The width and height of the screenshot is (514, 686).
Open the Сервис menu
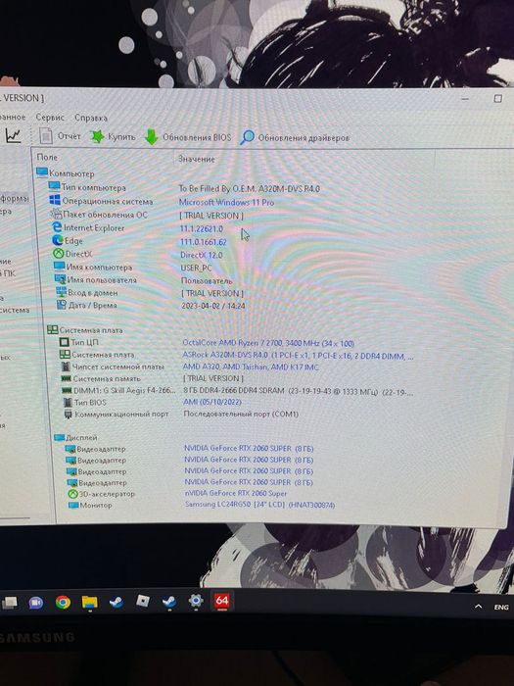coord(50,118)
